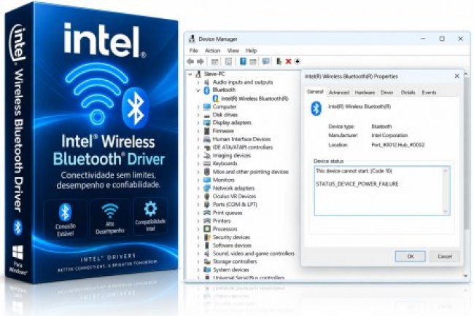Click the Intel Wireless Bluetooth warning icon in tree
Screen dimensions: 474x316
click(x=216, y=98)
